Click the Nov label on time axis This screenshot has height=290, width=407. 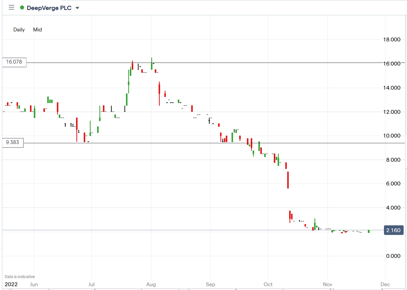(x=328, y=284)
